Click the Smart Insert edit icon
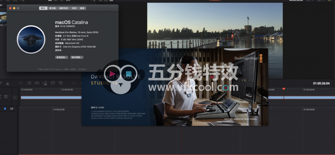The image size is (335, 155). (21, 83)
